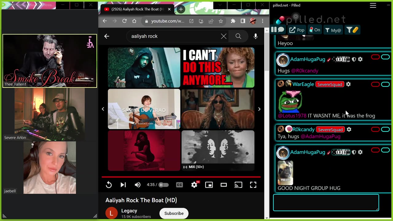The height and width of the screenshot is (221, 393).
Task: Skip to the next video
Action: 123,185
